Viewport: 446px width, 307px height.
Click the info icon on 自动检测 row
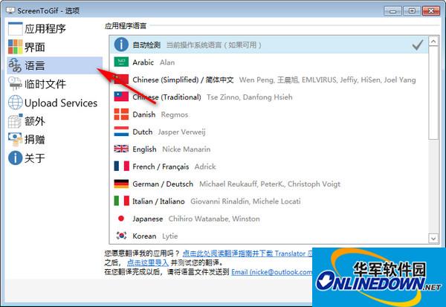pos(121,45)
